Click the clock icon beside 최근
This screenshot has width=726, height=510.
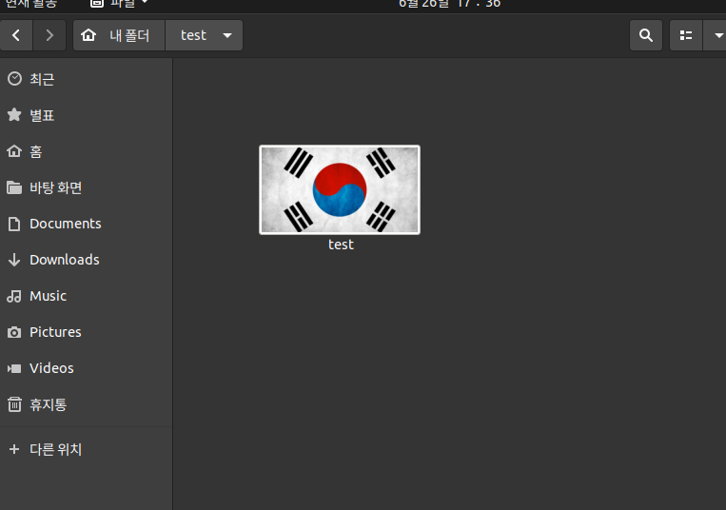[x=15, y=79]
